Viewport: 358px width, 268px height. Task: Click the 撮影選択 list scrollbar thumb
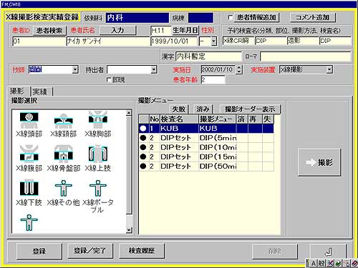(129, 165)
